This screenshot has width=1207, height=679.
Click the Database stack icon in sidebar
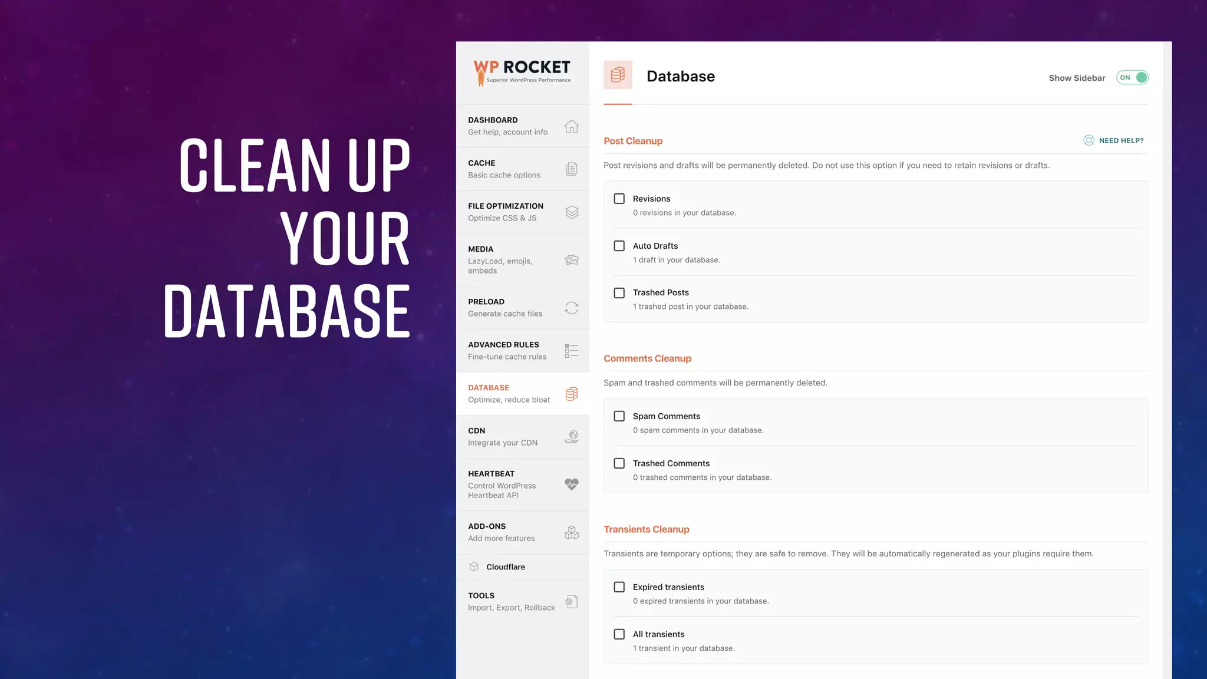pyautogui.click(x=571, y=394)
